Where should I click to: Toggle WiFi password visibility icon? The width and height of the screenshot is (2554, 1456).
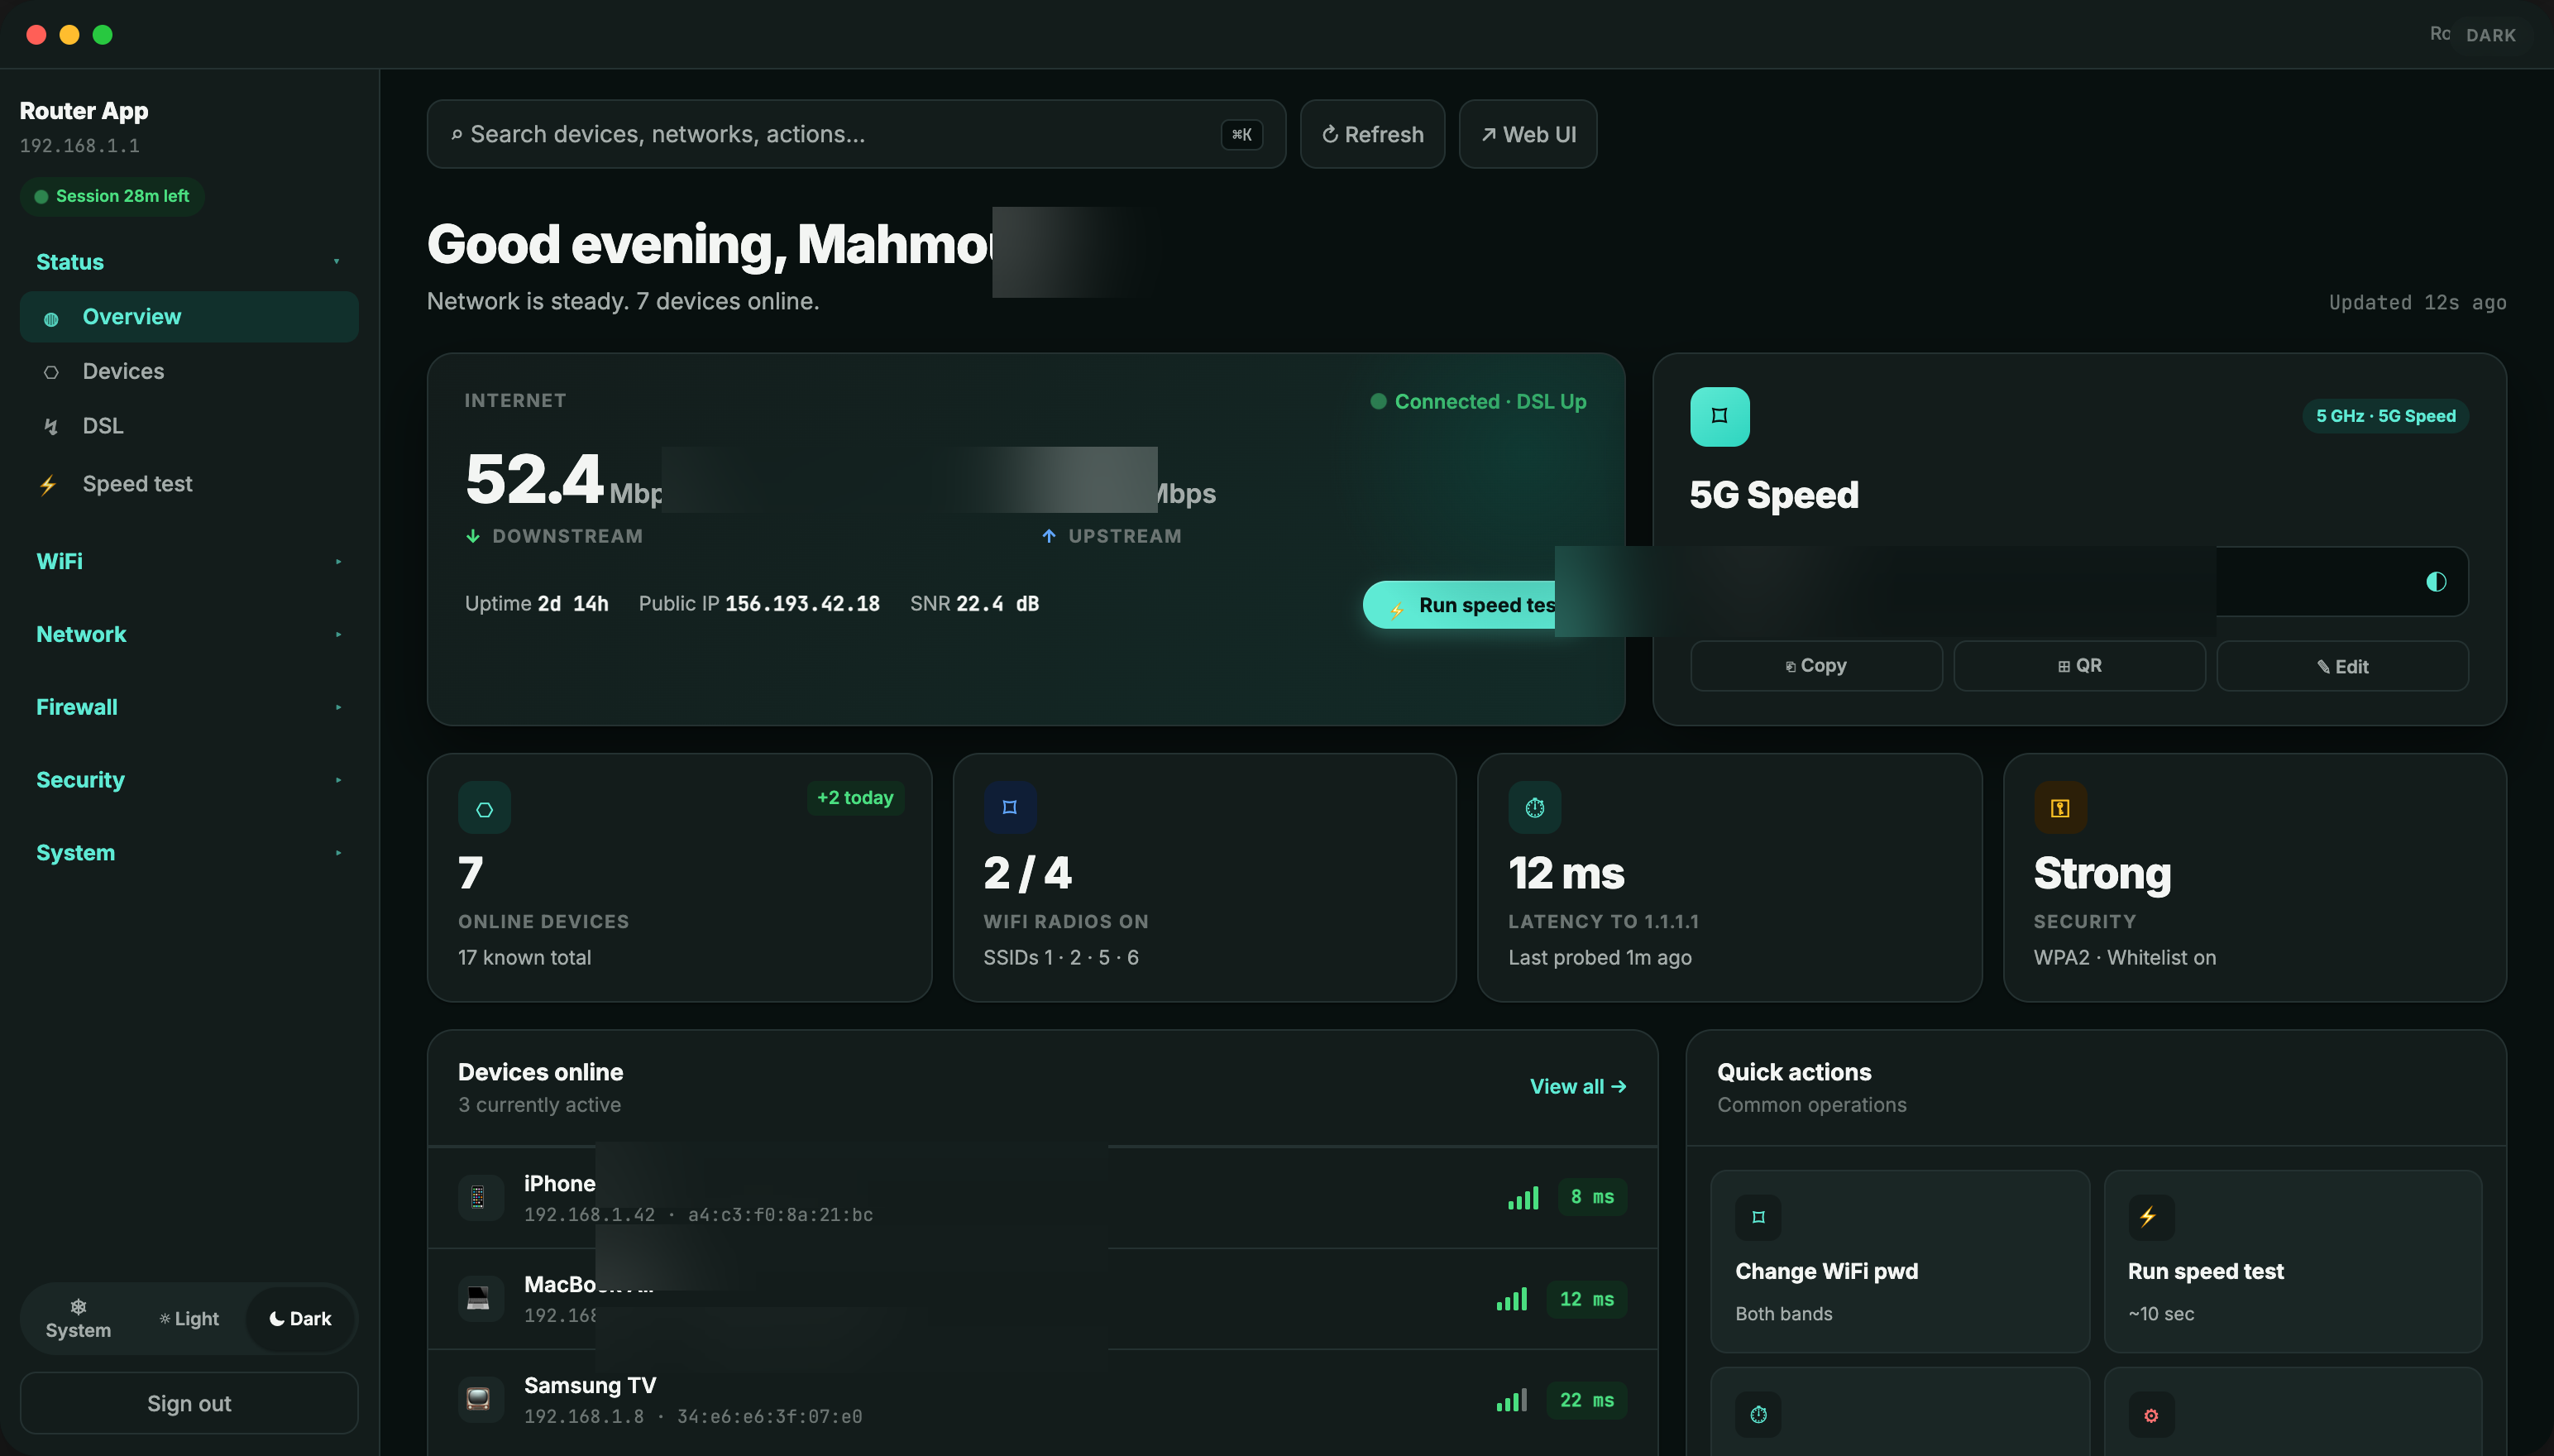pos(2435,582)
